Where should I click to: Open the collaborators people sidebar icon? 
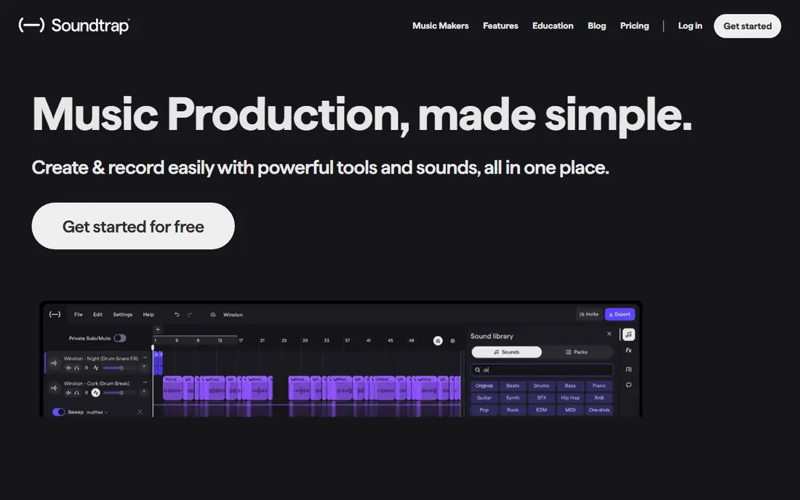coord(628,369)
